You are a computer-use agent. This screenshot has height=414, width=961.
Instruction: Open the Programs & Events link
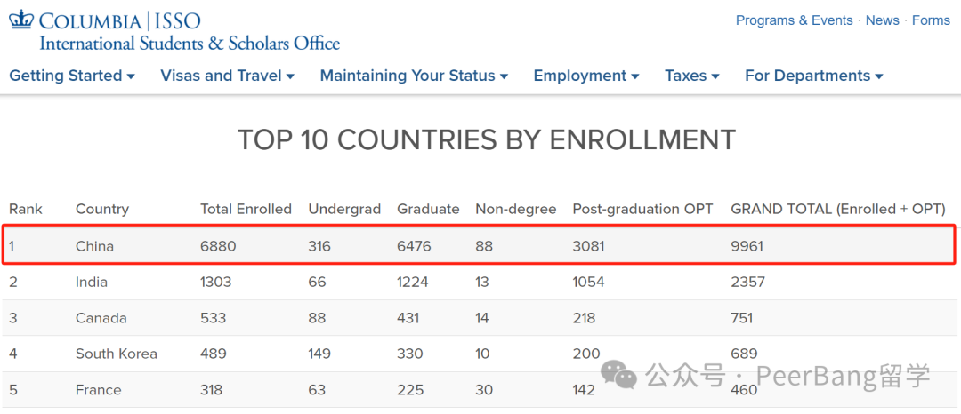click(x=795, y=20)
